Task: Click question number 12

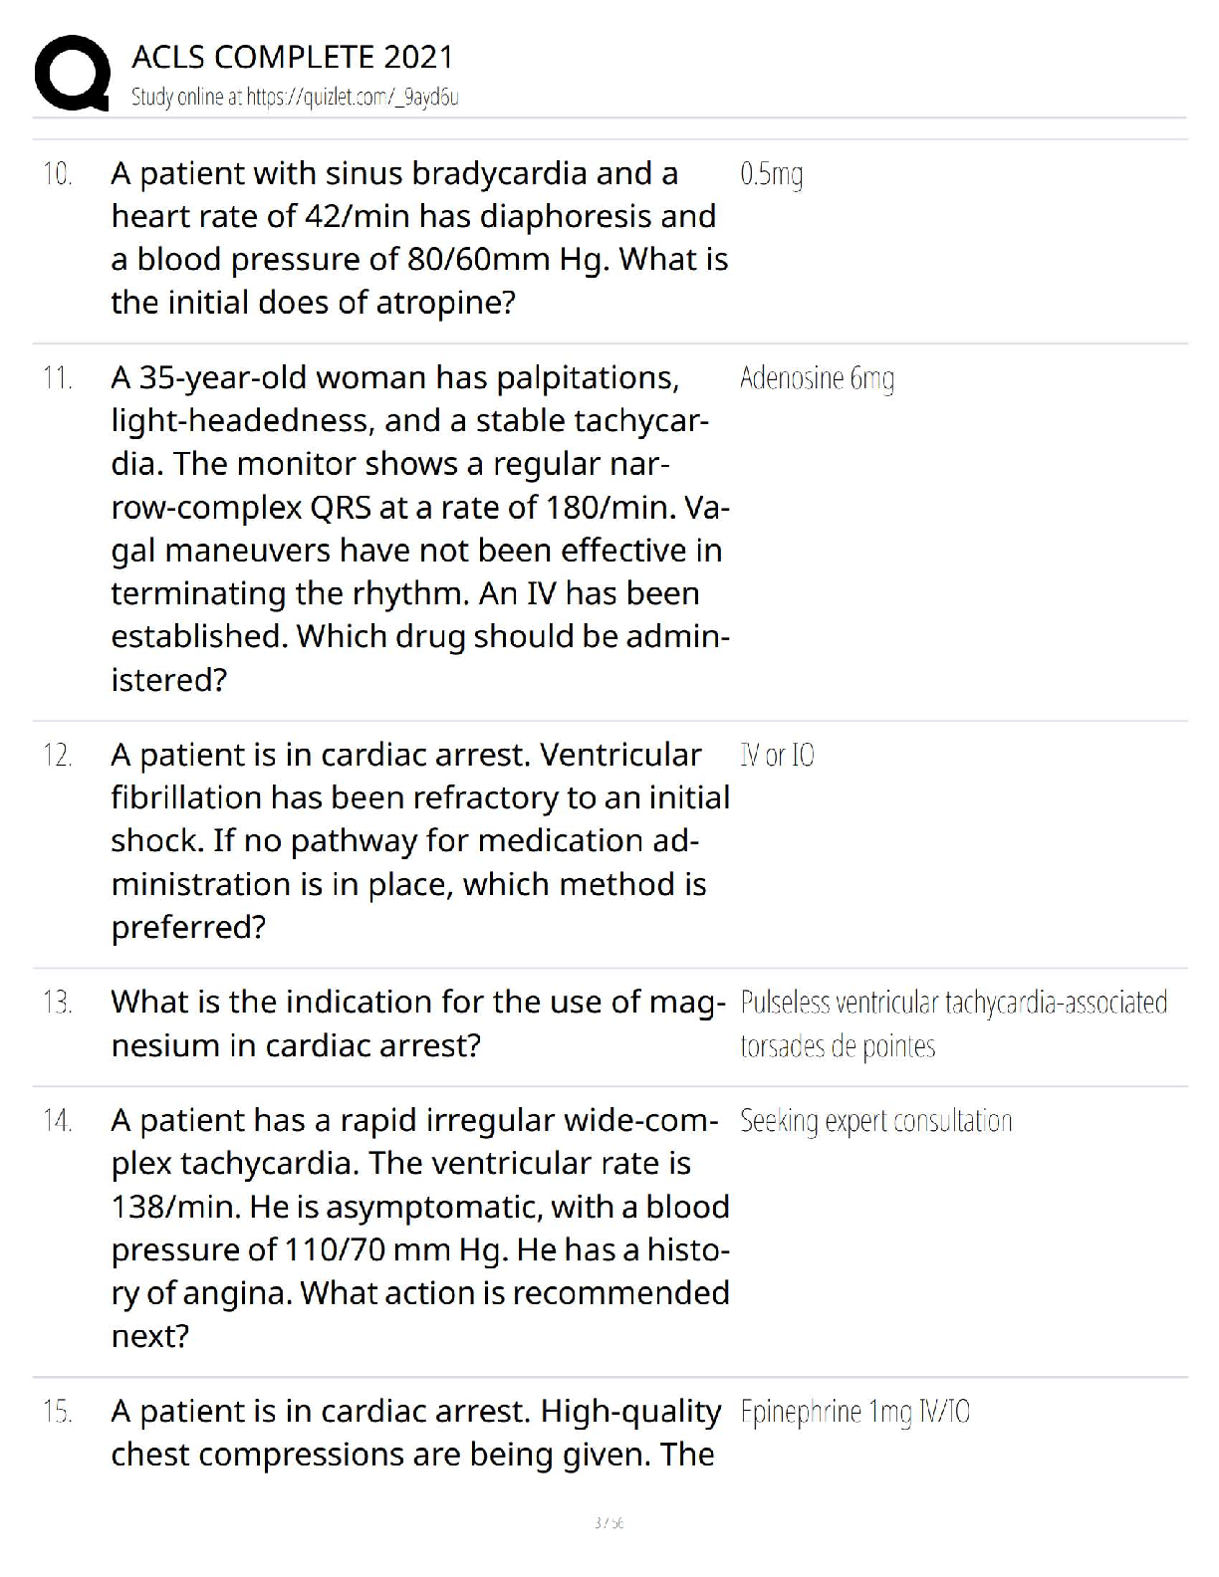Action: (58, 756)
